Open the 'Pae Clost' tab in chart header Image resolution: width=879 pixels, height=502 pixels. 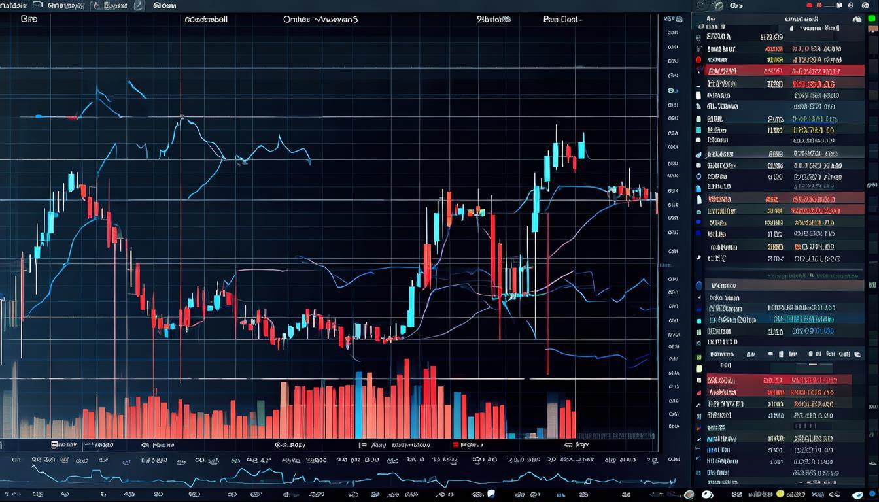(x=560, y=20)
